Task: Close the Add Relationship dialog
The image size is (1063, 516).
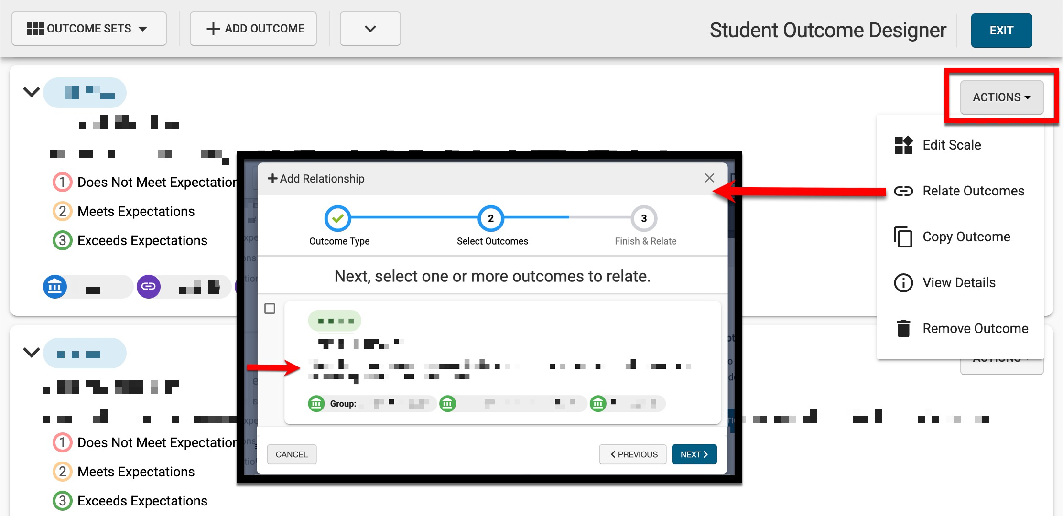Action: tap(709, 178)
